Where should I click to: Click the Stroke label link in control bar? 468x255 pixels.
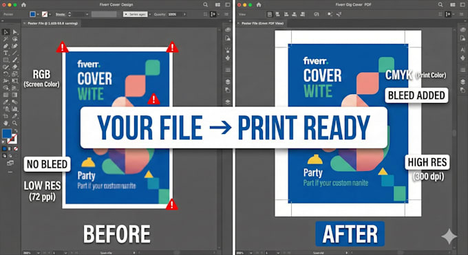coord(61,14)
